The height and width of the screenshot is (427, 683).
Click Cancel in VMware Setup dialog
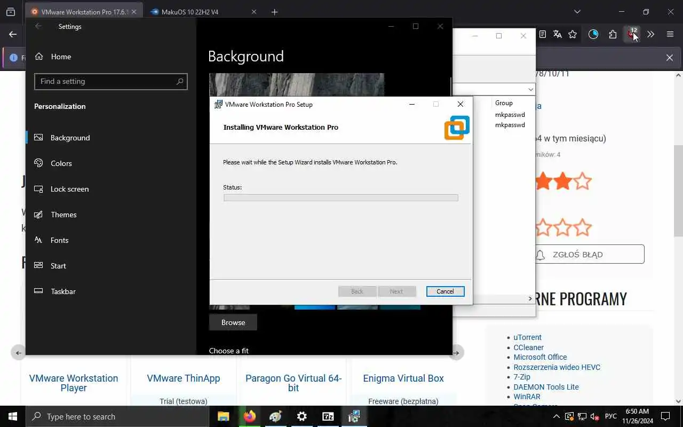(445, 291)
